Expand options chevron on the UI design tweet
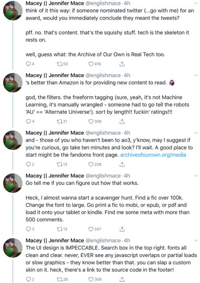 tap(196, 240)
